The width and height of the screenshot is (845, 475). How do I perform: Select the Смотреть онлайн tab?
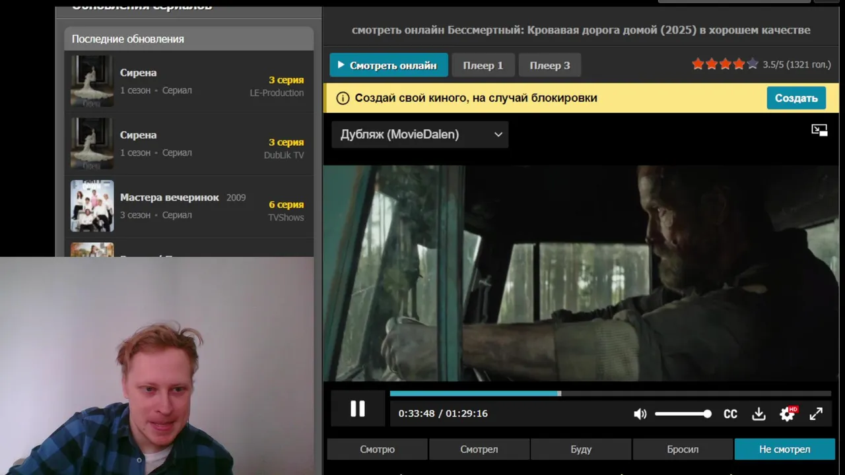pos(389,65)
